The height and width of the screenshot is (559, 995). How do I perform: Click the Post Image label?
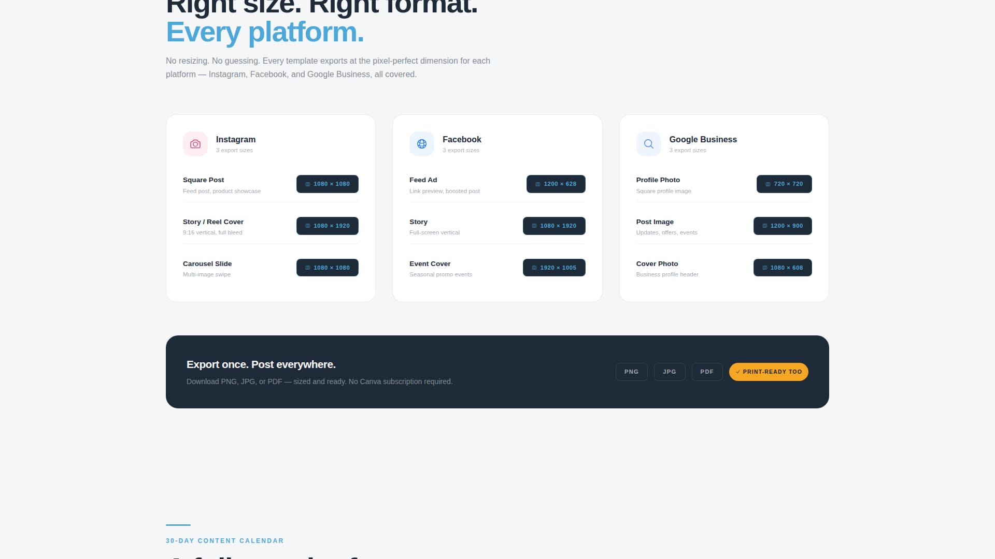655,222
